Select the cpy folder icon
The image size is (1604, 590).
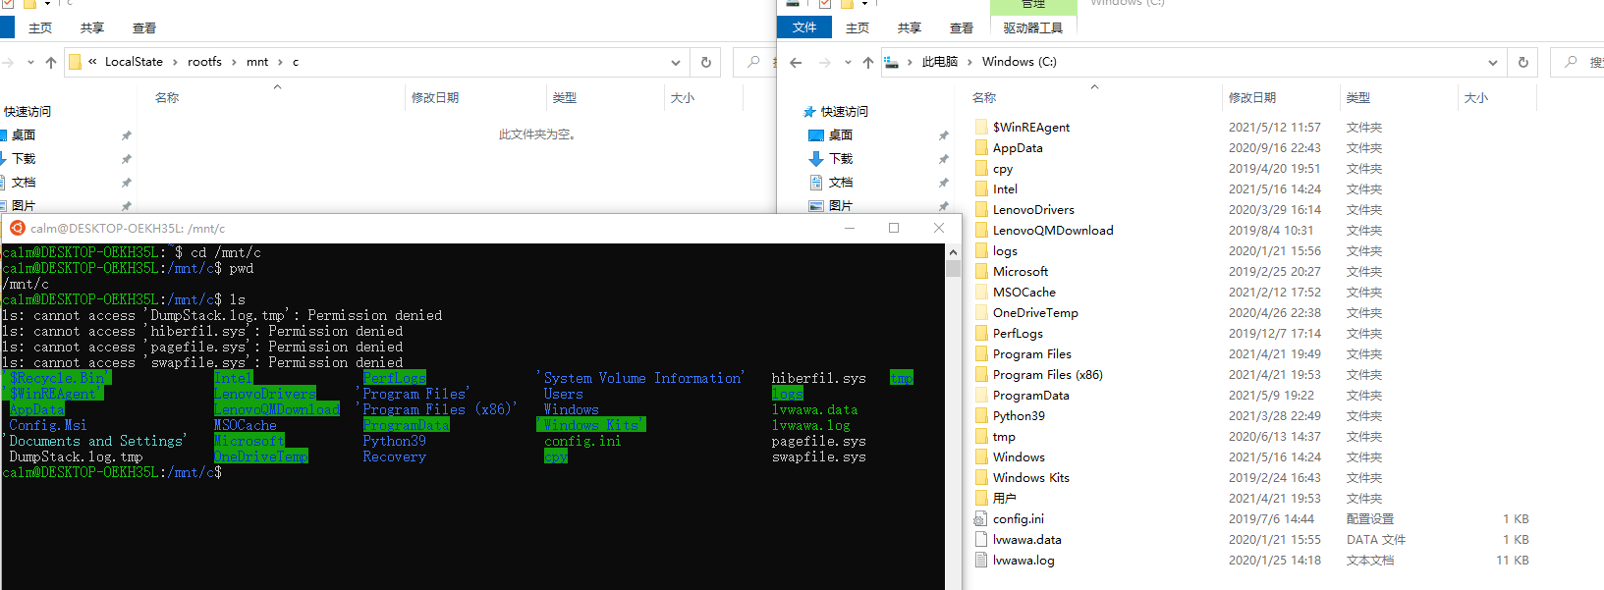click(x=980, y=169)
